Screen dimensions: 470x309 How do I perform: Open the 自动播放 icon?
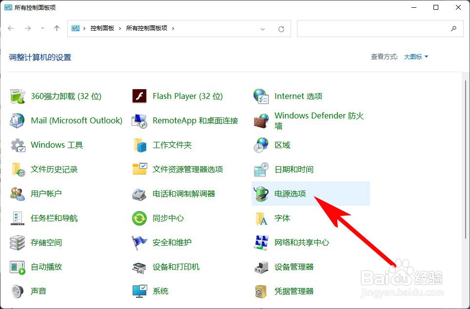(x=18, y=268)
